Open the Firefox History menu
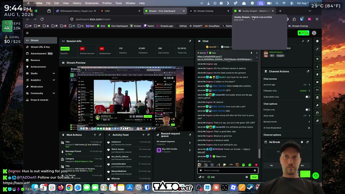Viewport: 345px width, 194px height. coord(77,3)
